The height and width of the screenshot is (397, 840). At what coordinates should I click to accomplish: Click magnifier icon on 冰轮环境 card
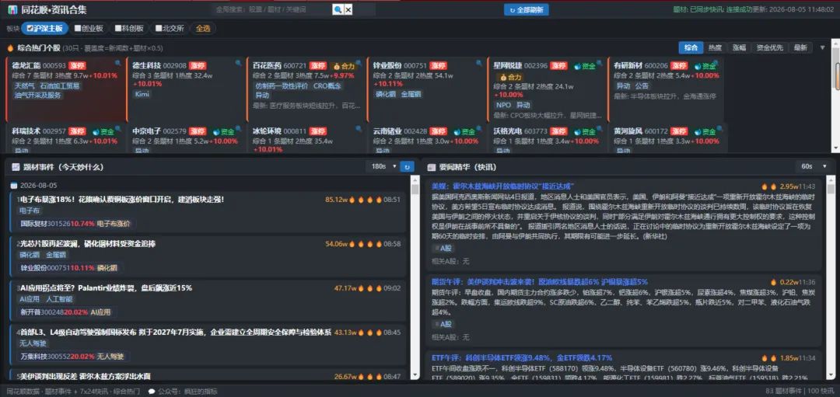[359, 128]
